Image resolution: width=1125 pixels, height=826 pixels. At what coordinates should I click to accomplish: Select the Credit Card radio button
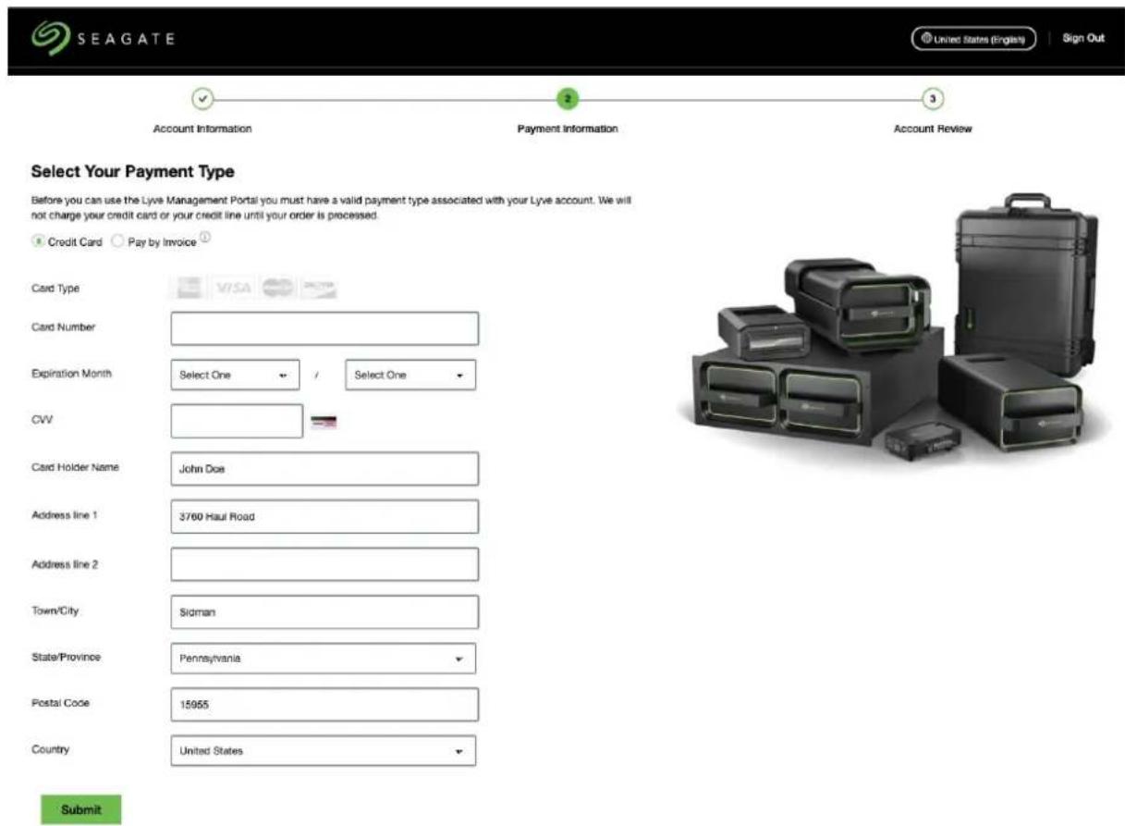click(x=38, y=241)
